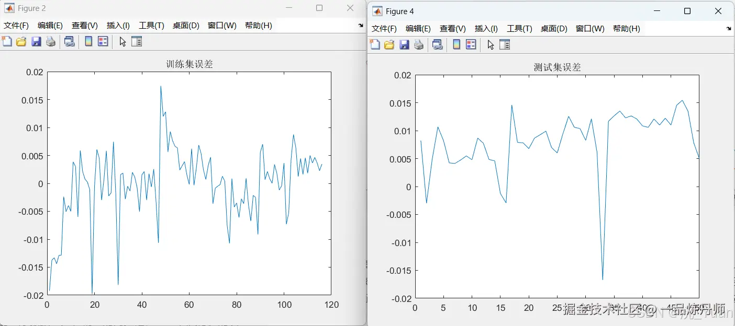Open 帮助(H) menu in Figure 4

click(627, 29)
